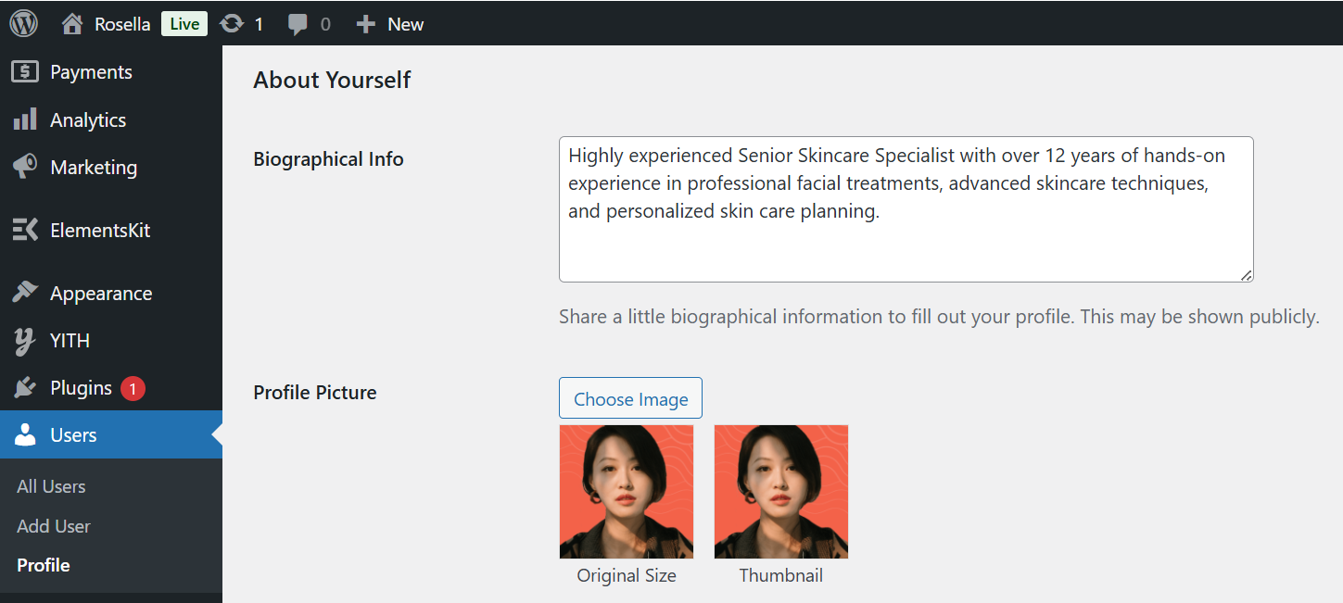Click the YITH sidebar icon
1343x603 pixels.
click(x=25, y=340)
